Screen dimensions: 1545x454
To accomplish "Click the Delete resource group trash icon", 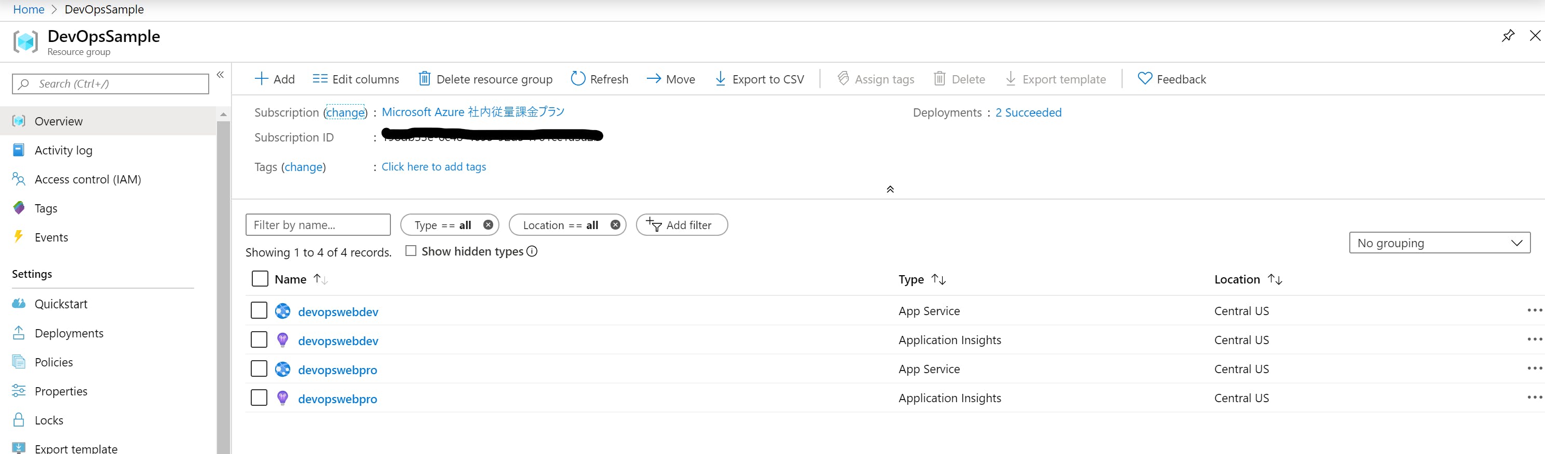I will [424, 78].
